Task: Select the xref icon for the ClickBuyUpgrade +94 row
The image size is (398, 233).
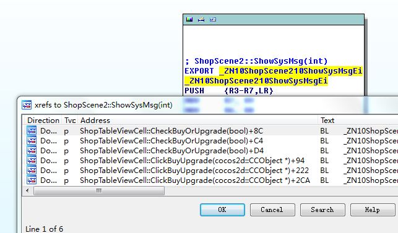Action: 32,160
